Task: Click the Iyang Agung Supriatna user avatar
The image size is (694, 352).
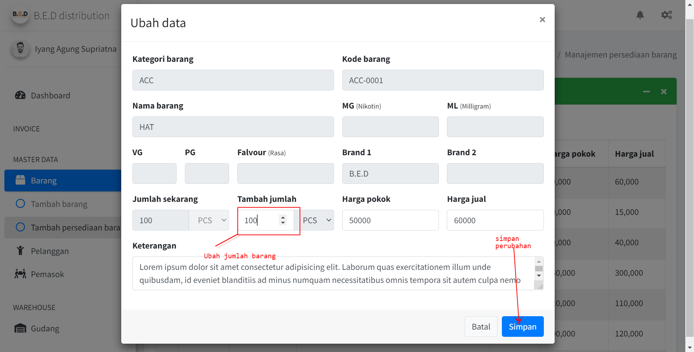Action: click(20, 48)
